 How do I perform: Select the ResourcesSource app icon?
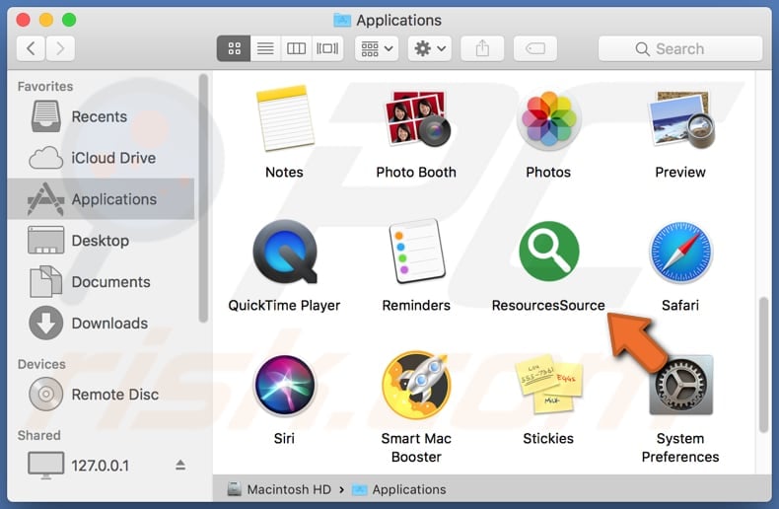(548, 252)
